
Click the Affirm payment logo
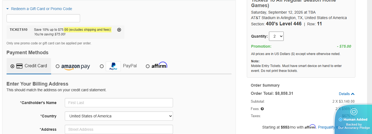[159, 65]
